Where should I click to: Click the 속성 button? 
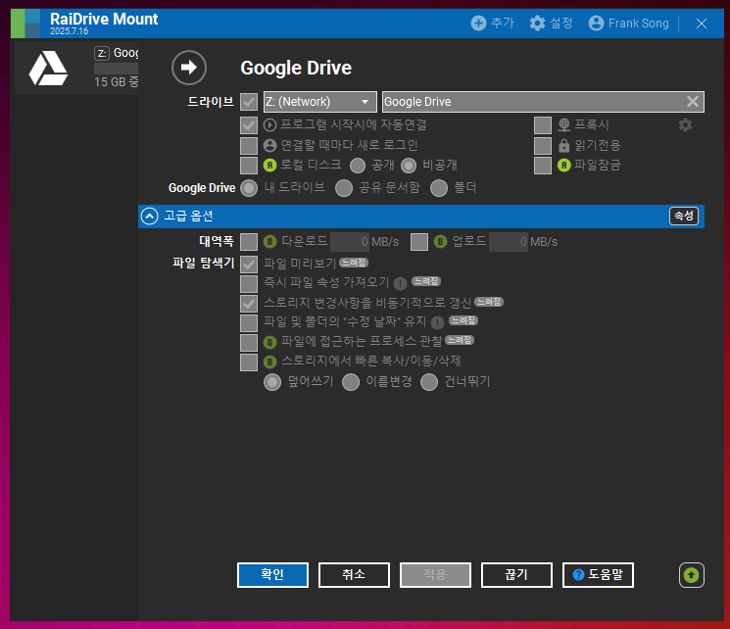click(684, 216)
